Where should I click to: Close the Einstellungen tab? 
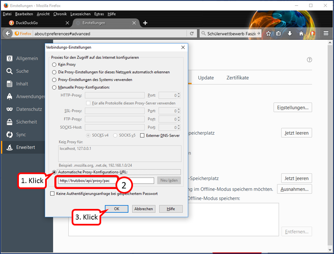click(134, 23)
